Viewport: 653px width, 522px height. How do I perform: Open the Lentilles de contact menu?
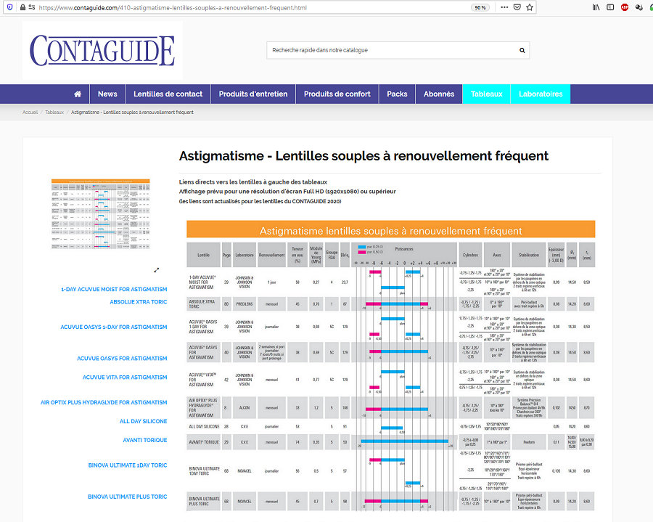pos(168,94)
